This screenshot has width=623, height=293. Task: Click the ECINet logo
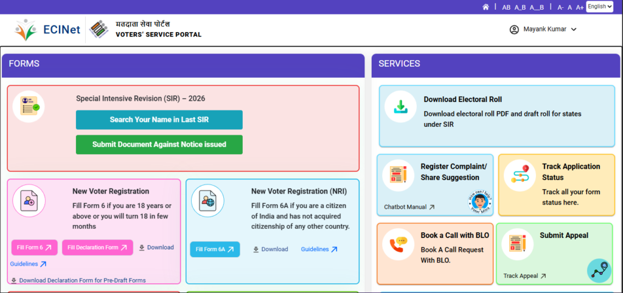[x=47, y=30]
